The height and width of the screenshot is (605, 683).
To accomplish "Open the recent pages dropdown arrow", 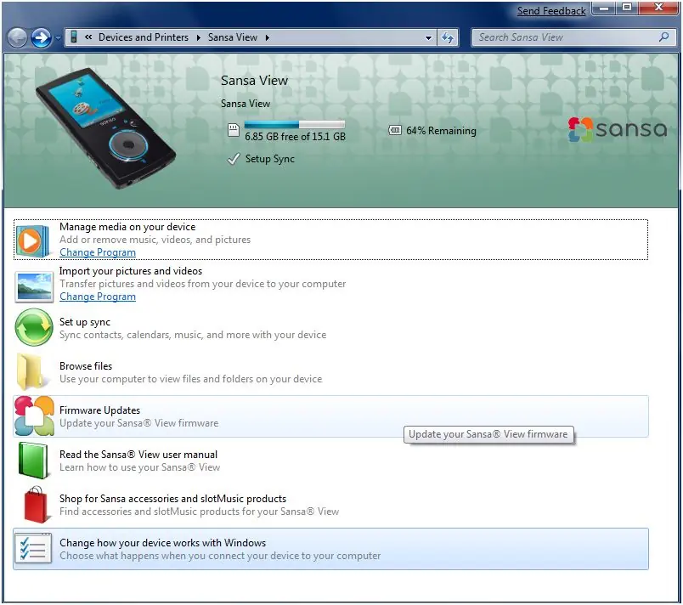I will [x=59, y=38].
